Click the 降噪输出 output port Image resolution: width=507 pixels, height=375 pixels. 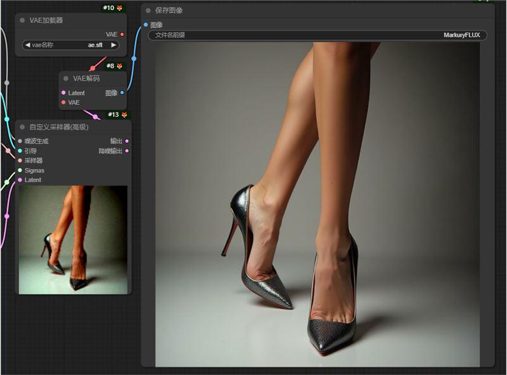pyautogui.click(x=127, y=151)
